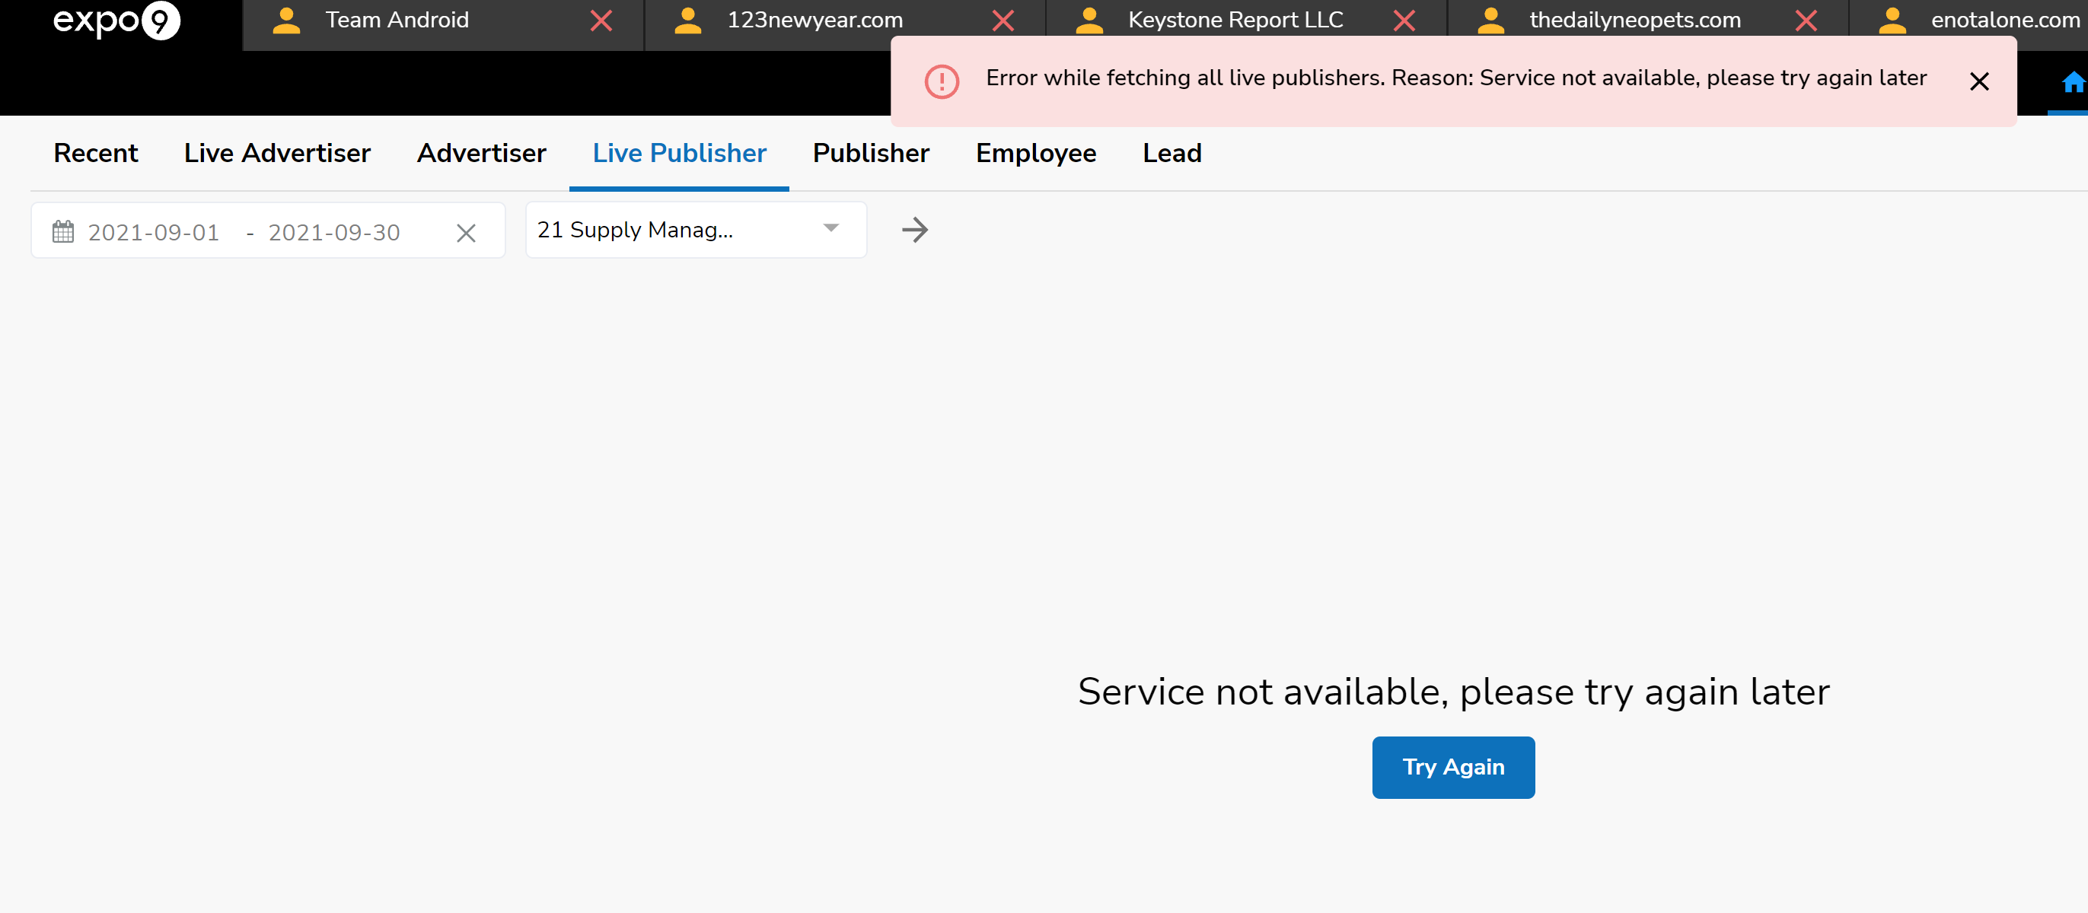This screenshot has width=2088, height=913.
Task: Click the right arrow to apply filters
Action: 914,230
